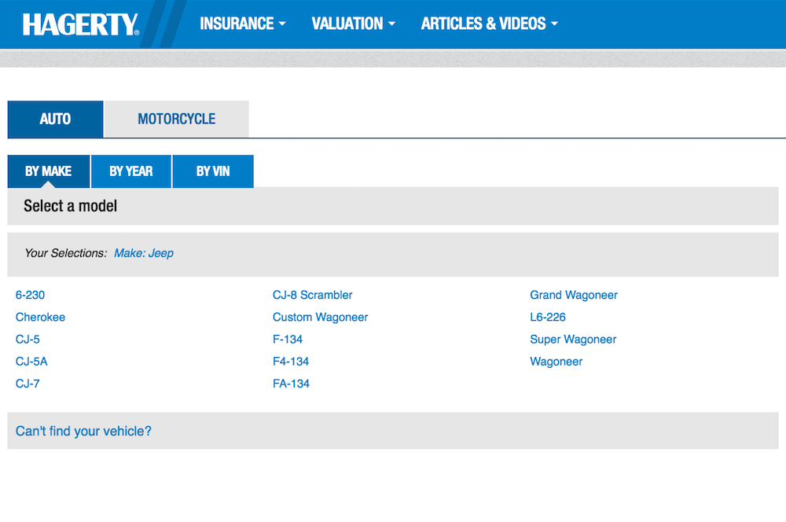Choose the plain Wagoneer model link

click(x=556, y=362)
